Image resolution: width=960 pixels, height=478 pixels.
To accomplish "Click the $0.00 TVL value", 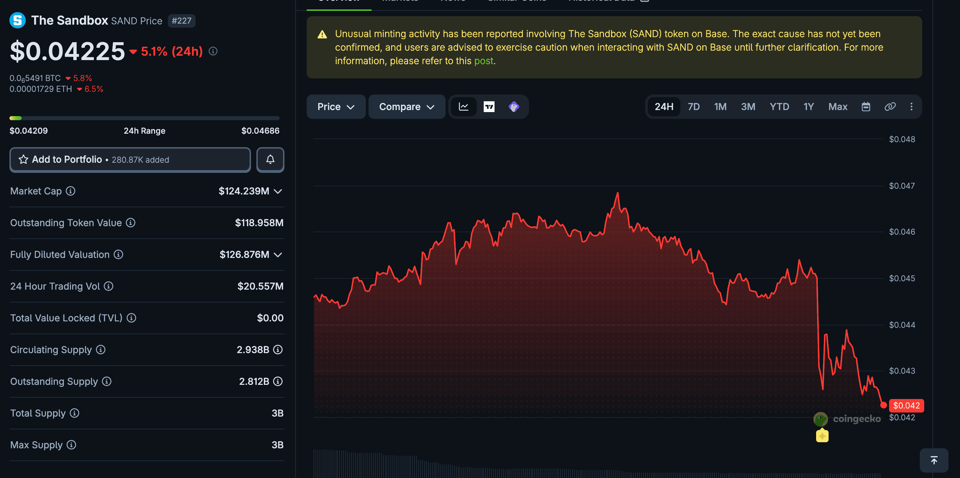I will [270, 318].
